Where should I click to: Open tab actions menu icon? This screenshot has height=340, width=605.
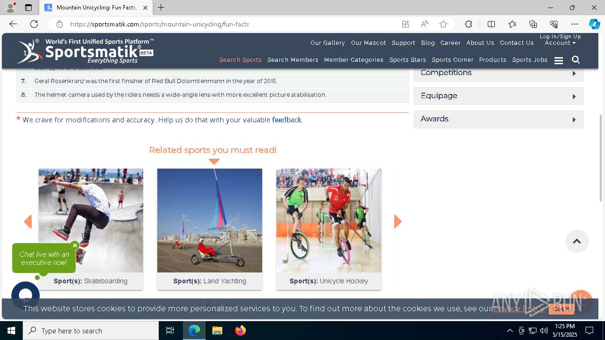coord(28,8)
